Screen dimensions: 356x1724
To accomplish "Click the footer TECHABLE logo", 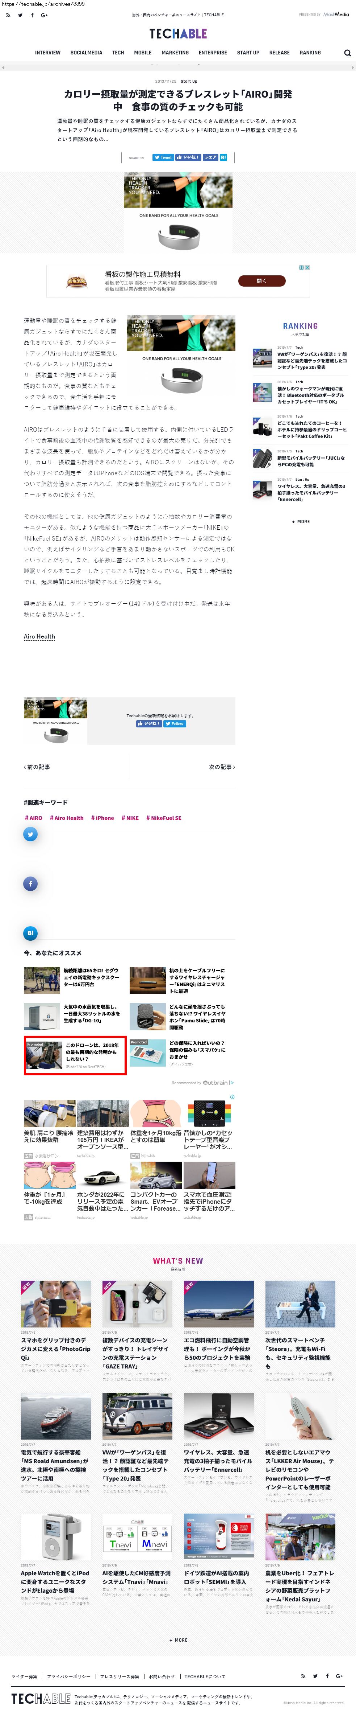I will (41, 1699).
